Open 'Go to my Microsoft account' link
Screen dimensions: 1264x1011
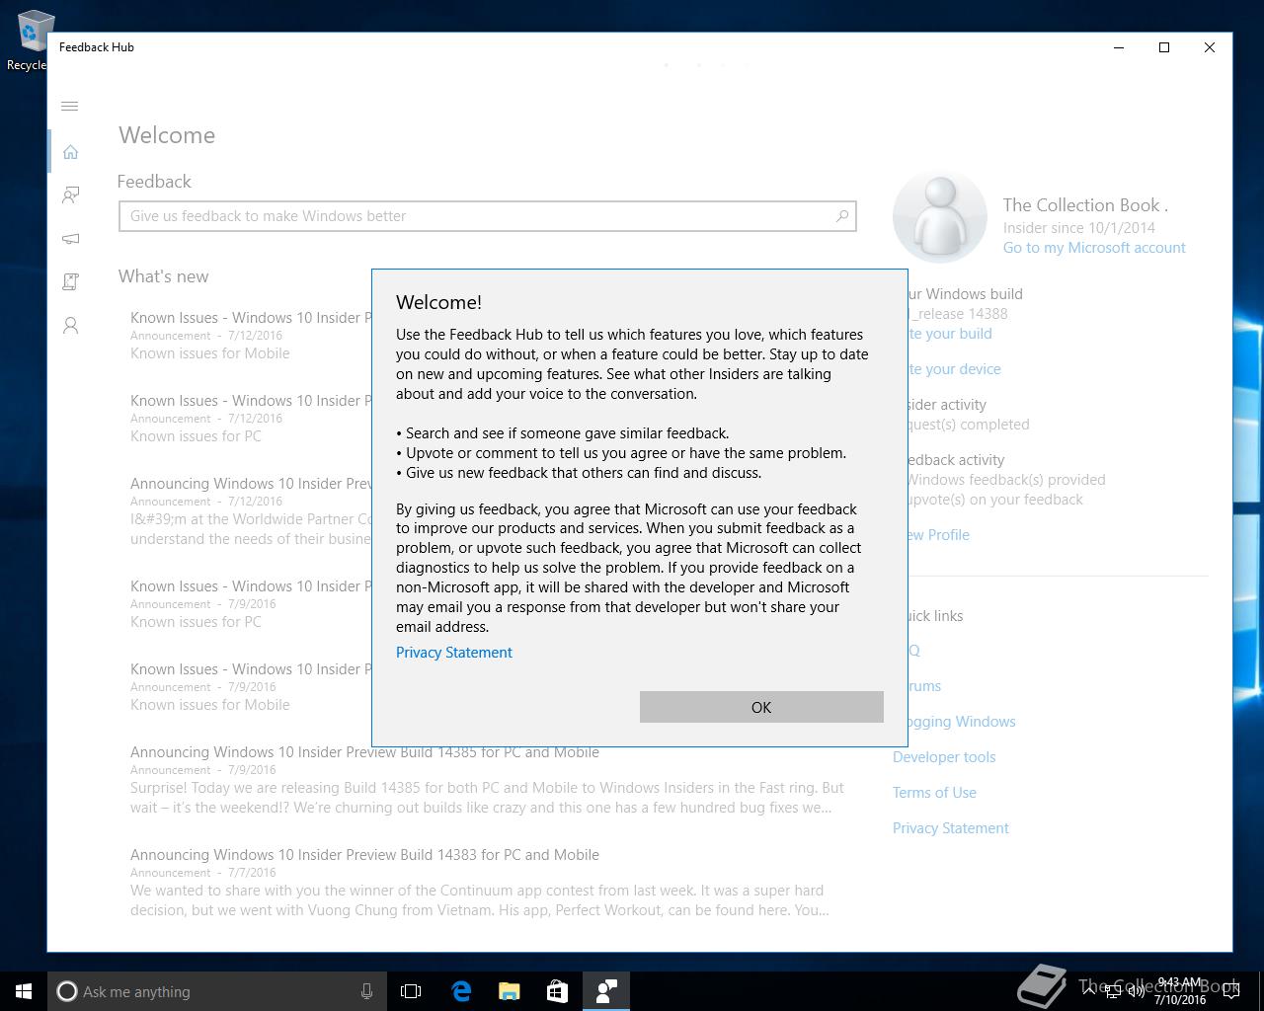tap(1094, 248)
